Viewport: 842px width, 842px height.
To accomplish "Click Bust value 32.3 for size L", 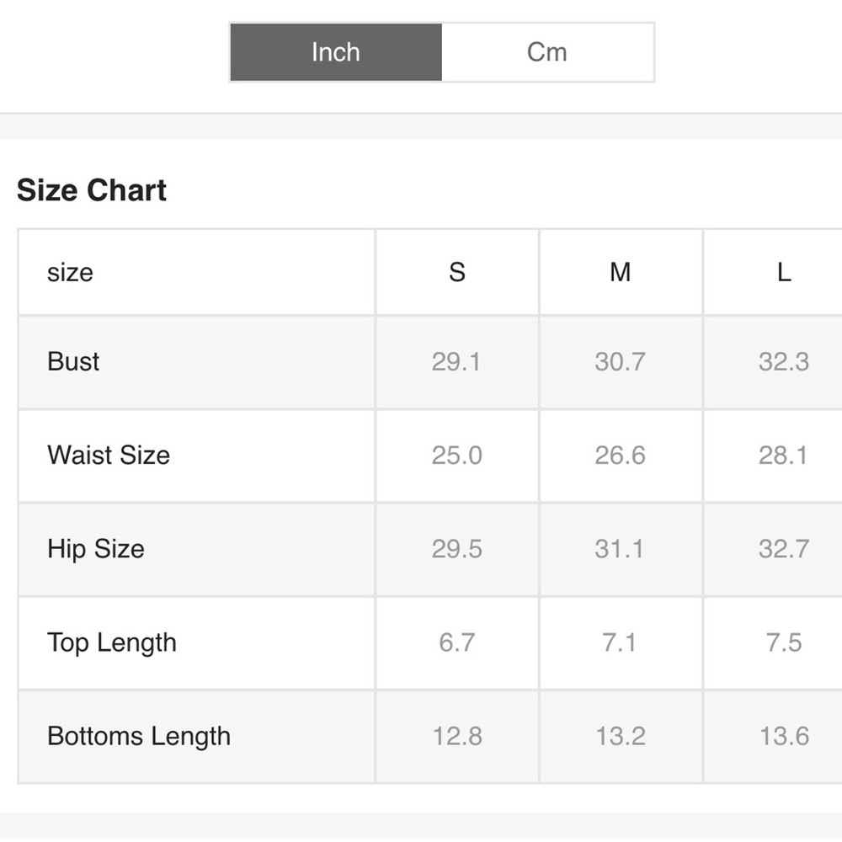I will pos(784,362).
